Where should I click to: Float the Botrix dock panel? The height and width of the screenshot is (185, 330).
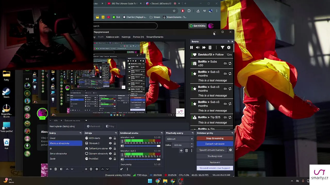[228, 41]
